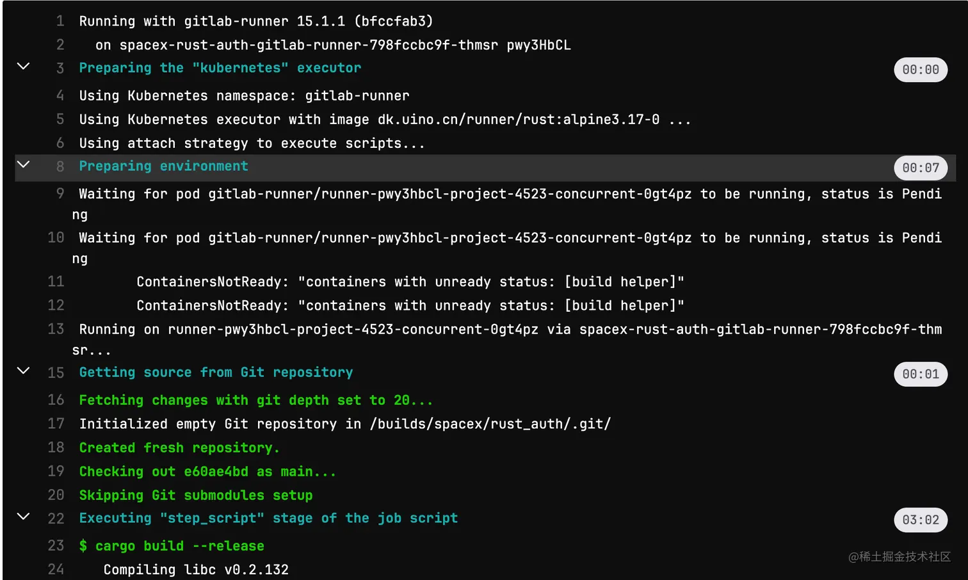Click ContainersNotReady text on line 11
The height and width of the screenshot is (580, 968).
410,282
